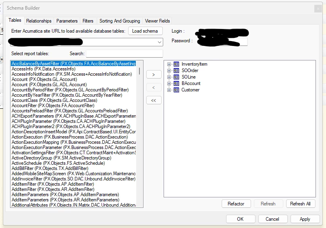326x228 pixels.
Task: Select AccessInfo (PX.Data.AccessInfo) entry
Action: [74, 69]
